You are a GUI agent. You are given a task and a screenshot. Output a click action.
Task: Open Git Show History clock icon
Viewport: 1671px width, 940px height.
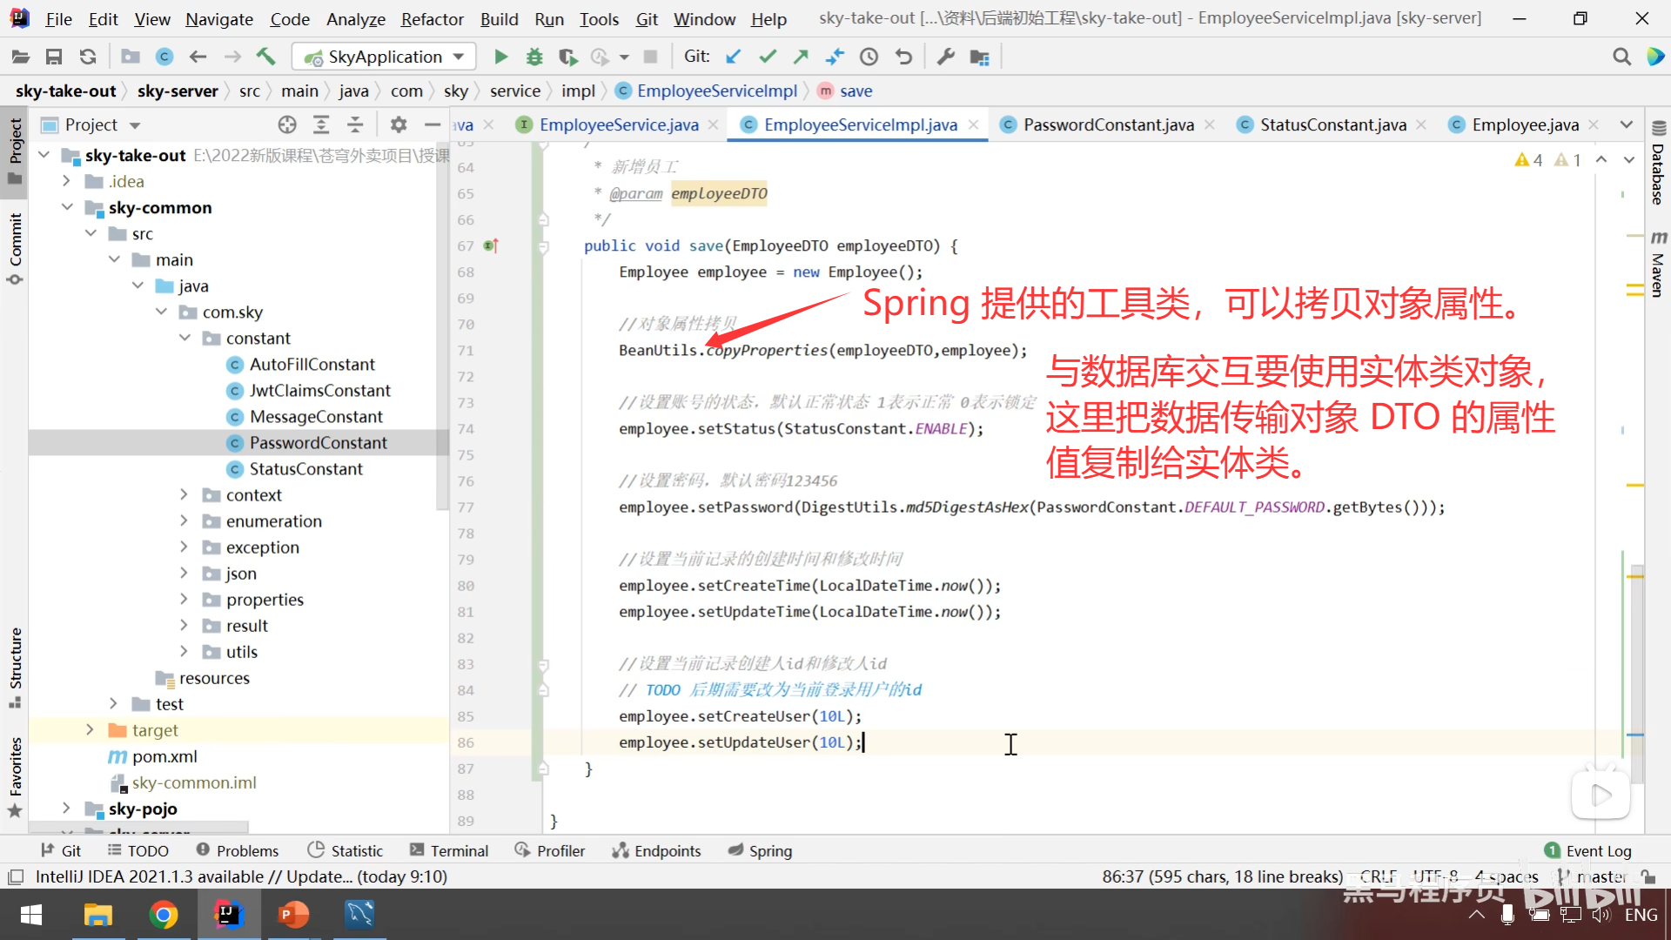(x=869, y=57)
